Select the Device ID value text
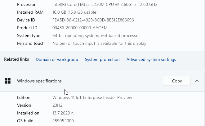The image size is (205, 126). [93, 20]
